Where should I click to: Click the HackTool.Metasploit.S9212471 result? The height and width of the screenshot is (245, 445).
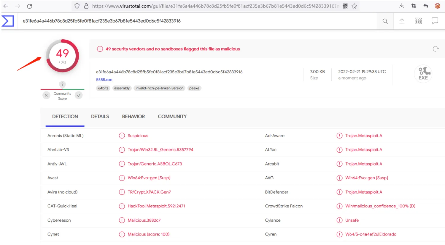tap(157, 206)
